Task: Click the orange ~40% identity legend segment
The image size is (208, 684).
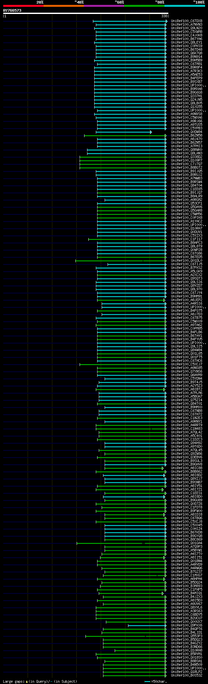Action: (x=64, y=6)
